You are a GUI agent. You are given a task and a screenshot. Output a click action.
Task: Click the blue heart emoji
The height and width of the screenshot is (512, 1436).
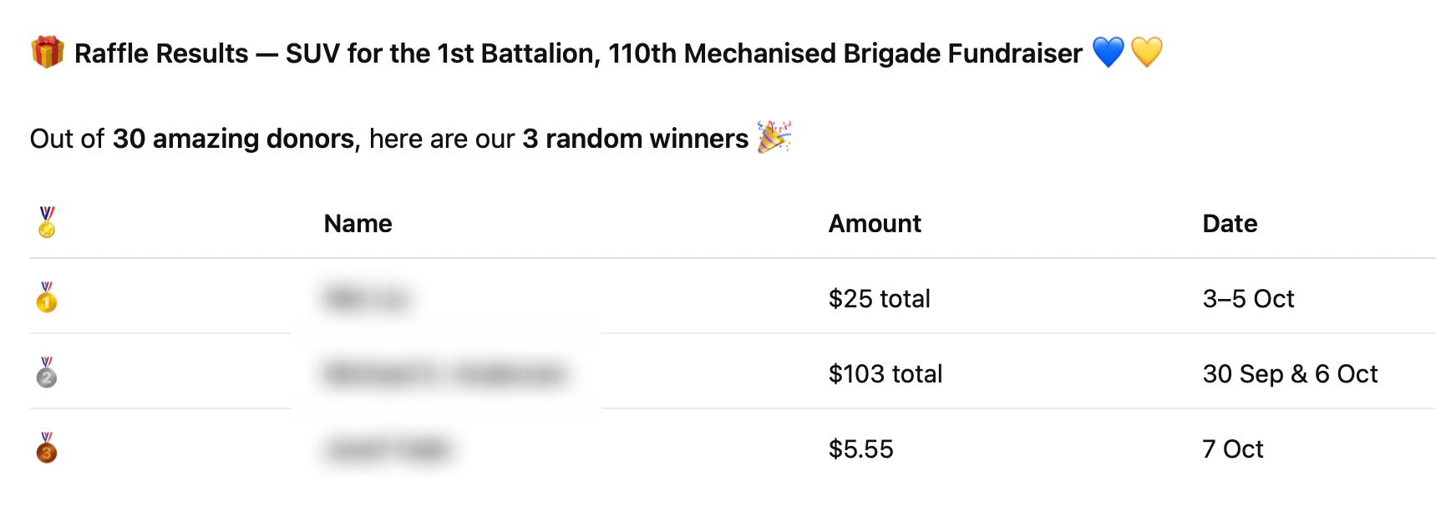tap(1108, 53)
